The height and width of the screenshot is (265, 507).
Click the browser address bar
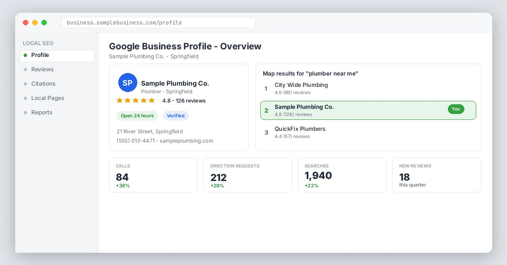point(158,23)
